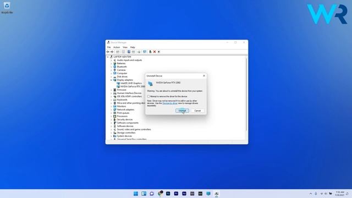Collapse the Display adapters node
352x198 pixels.
click(x=111, y=80)
